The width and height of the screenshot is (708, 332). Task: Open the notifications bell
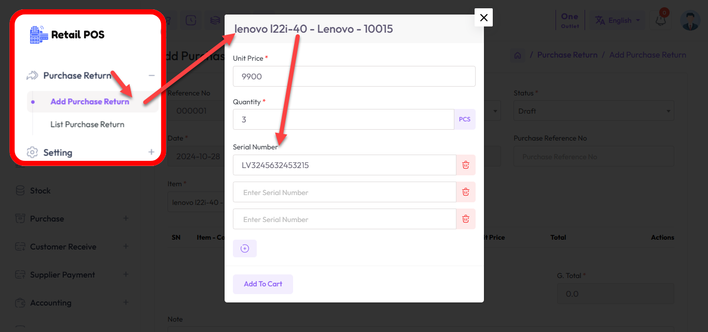[x=660, y=21]
